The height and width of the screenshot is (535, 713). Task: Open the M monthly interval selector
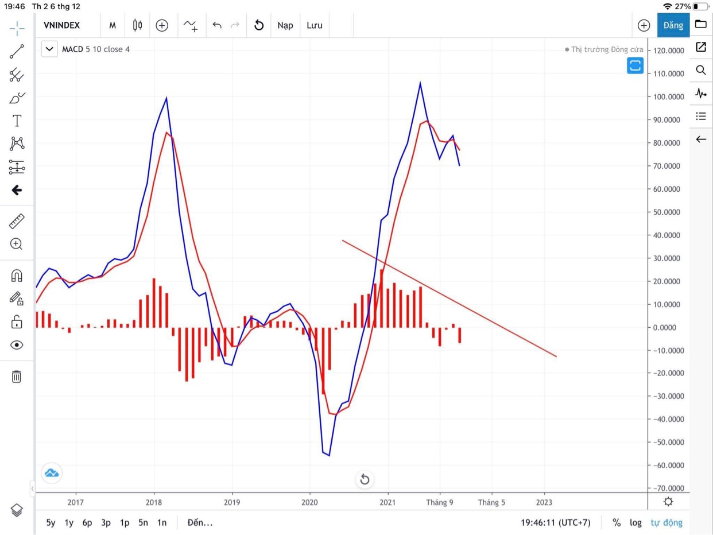[x=113, y=25]
